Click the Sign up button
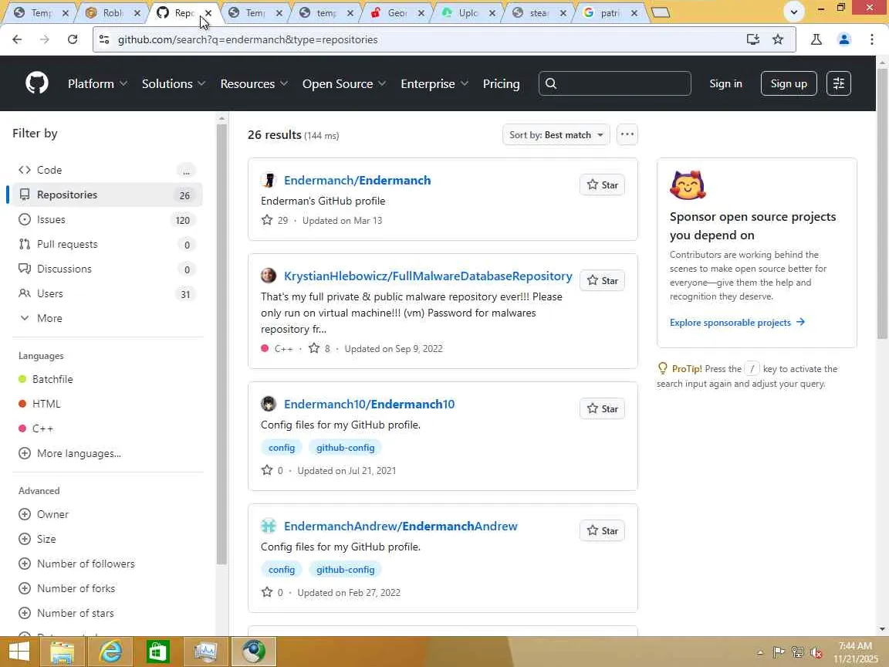889x667 pixels. tap(789, 83)
